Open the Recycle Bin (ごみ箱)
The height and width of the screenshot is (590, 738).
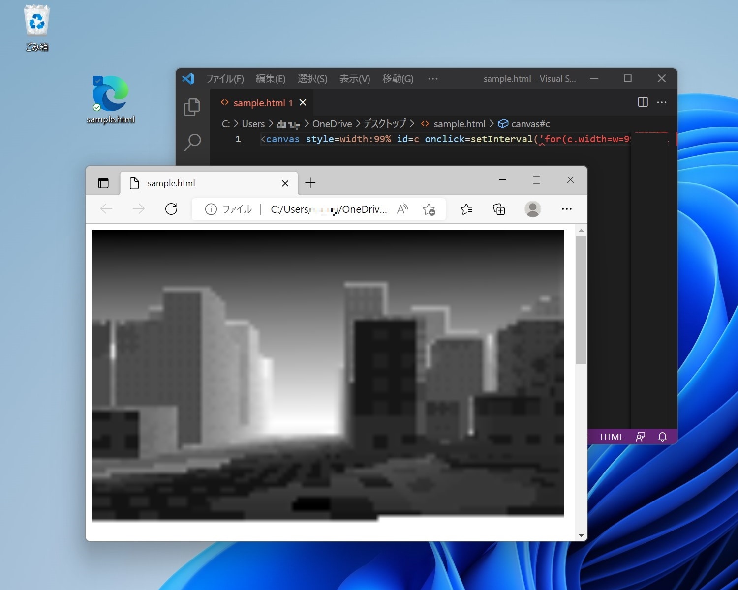(36, 21)
